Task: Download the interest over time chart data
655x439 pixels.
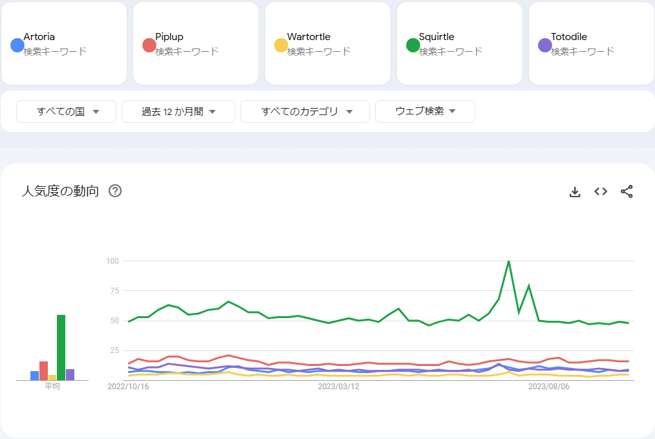Action: point(575,191)
